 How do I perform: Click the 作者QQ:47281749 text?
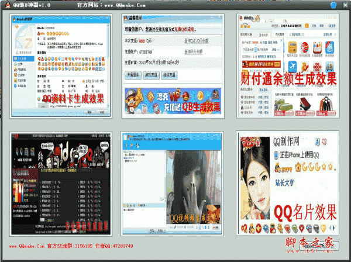(114, 246)
